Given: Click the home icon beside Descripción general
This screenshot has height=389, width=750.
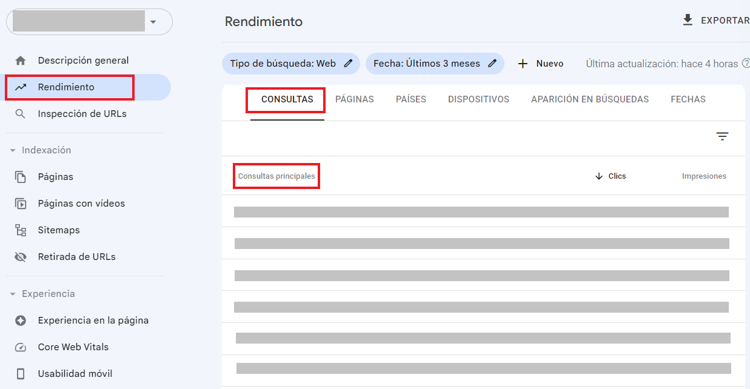Looking at the screenshot, I should [x=21, y=61].
